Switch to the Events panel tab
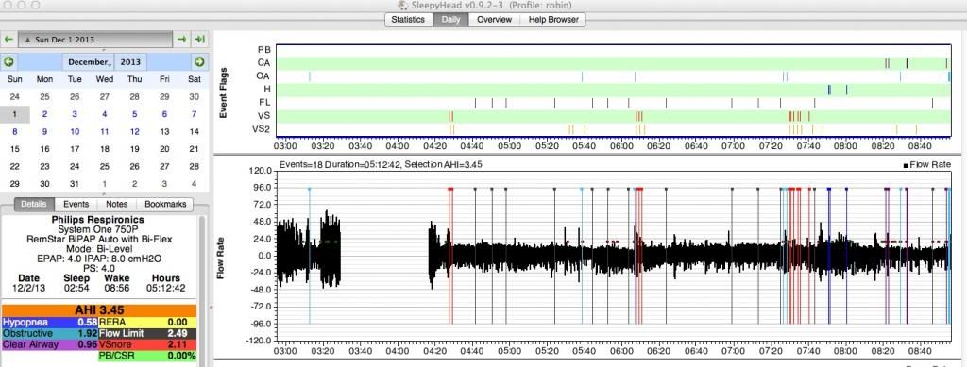 tap(76, 205)
